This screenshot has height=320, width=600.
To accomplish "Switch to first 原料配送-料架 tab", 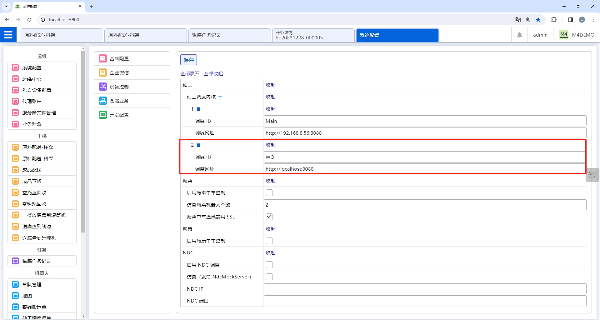I will (x=62, y=35).
